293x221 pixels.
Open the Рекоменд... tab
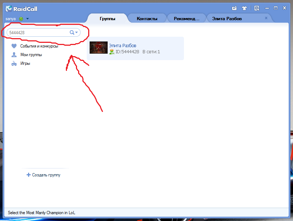[x=186, y=18]
